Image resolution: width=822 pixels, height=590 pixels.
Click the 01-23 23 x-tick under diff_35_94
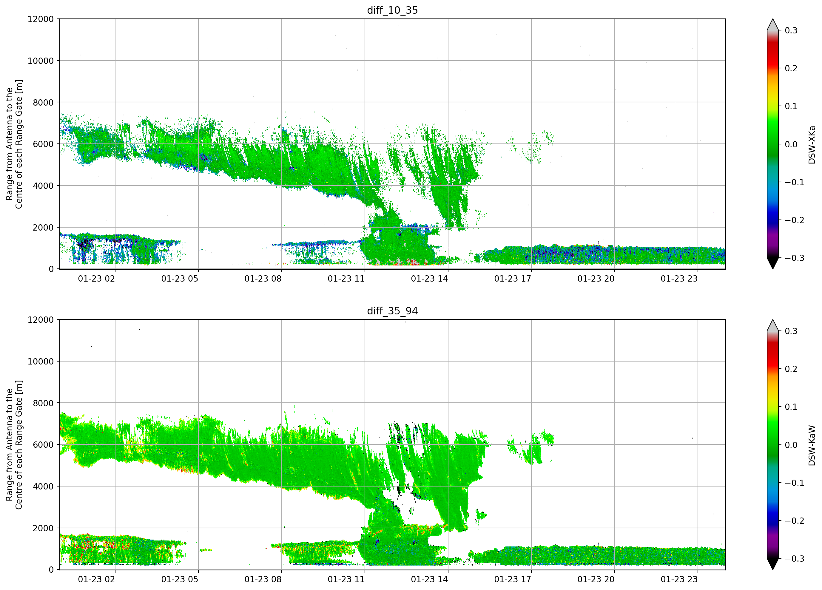pyautogui.click(x=679, y=580)
